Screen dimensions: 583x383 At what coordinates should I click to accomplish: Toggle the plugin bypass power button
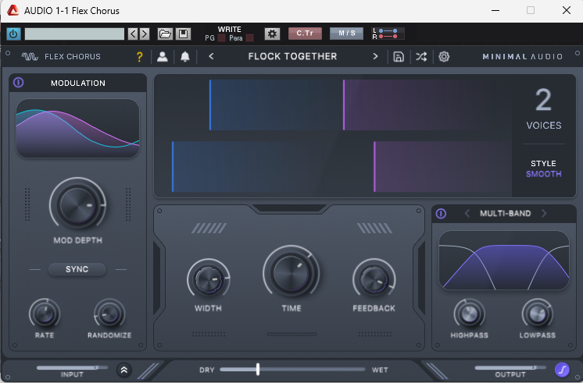[13, 34]
